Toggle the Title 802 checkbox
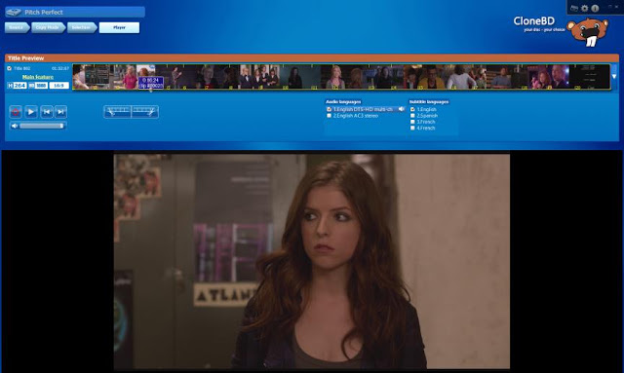The height and width of the screenshot is (373, 624). coord(9,68)
